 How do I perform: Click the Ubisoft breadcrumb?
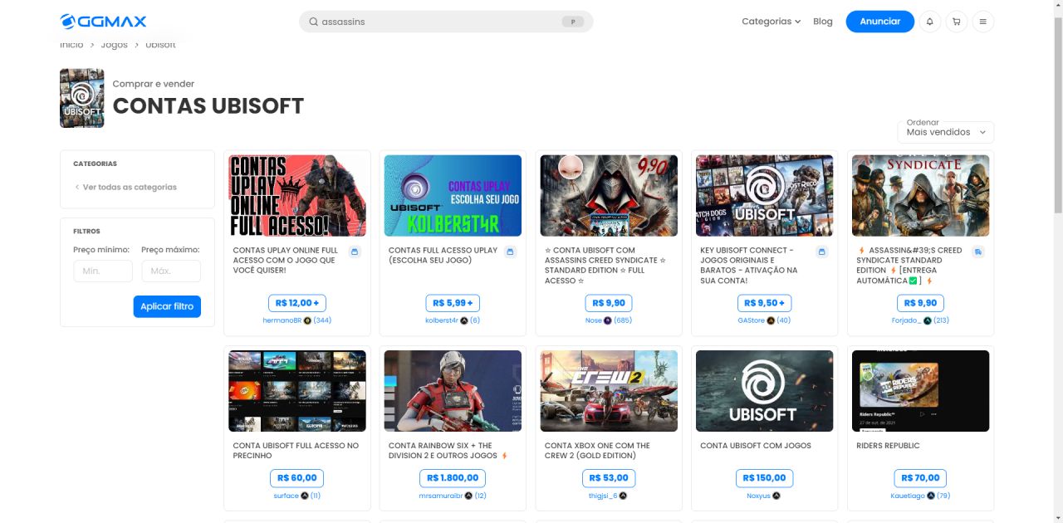coord(160,45)
